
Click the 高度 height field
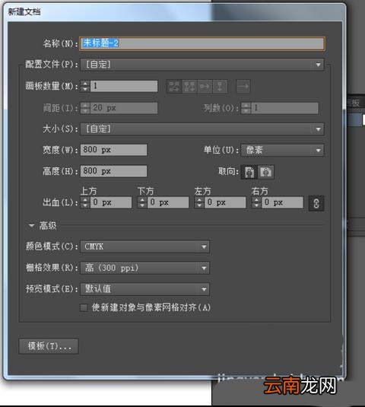(113, 171)
